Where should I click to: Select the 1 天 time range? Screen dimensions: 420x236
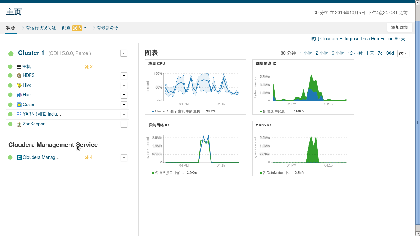[370, 53]
